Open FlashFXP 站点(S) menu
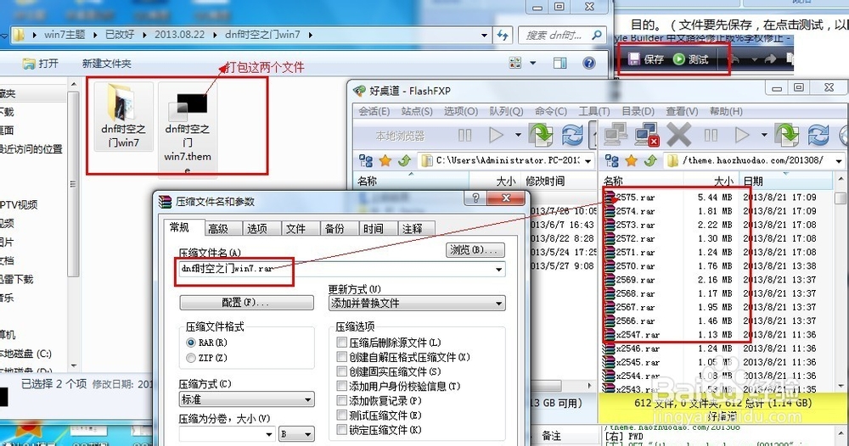This screenshot has height=446, width=849. point(417,111)
